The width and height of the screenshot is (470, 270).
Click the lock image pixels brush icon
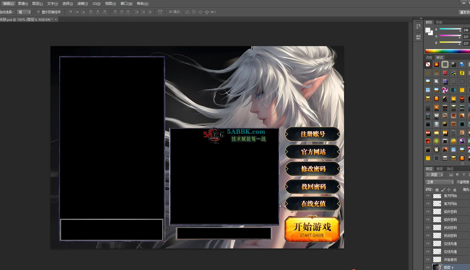coord(443,190)
